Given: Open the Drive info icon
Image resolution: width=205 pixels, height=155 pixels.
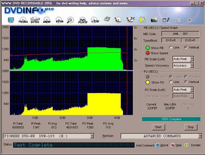Looking at the screenshot, I should 35,20.
